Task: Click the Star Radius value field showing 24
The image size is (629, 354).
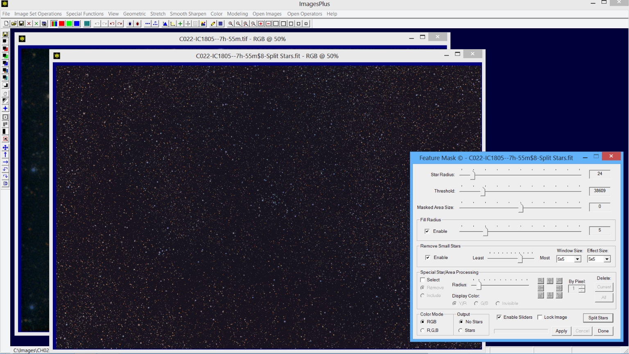Action: tap(600, 174)
